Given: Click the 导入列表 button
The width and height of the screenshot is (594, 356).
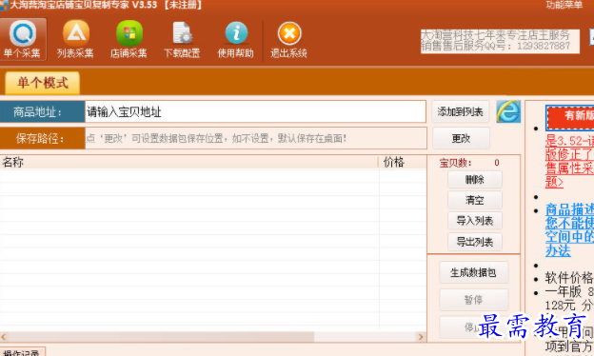Looking at the screenshot, I should [x=475, y=221].
